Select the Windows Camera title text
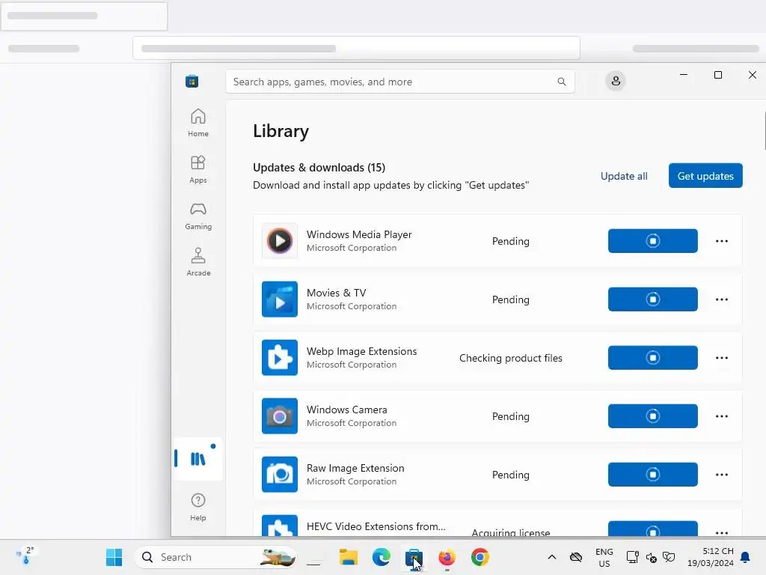The width and height of the screenshot is (766, 575). click(x=347, y=410)
